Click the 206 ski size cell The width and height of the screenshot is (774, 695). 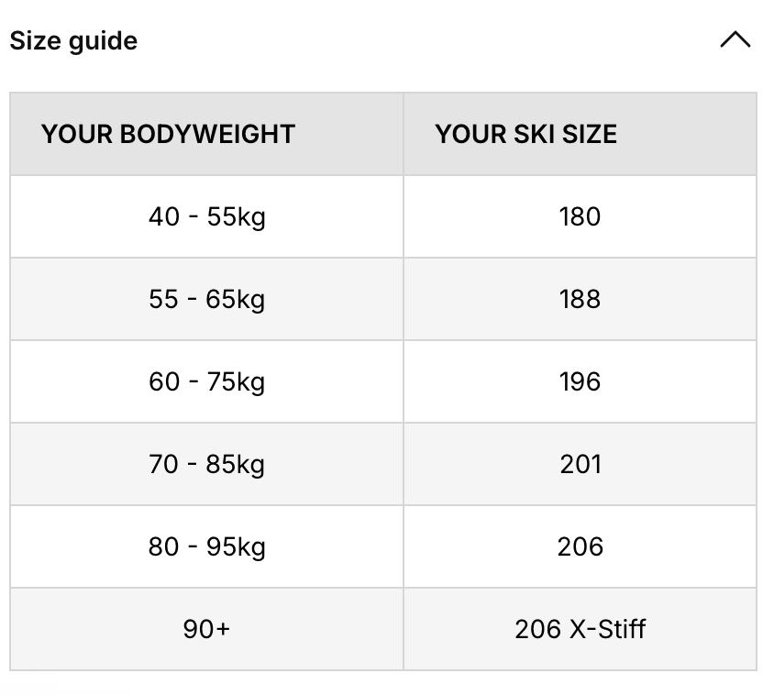point(580,546)
